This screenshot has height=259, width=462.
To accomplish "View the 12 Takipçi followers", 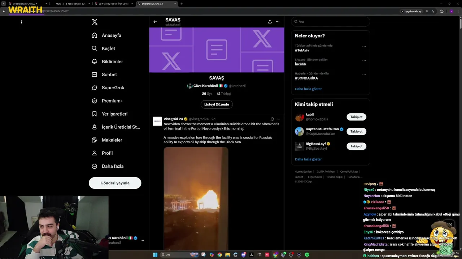I will point(224,94).
